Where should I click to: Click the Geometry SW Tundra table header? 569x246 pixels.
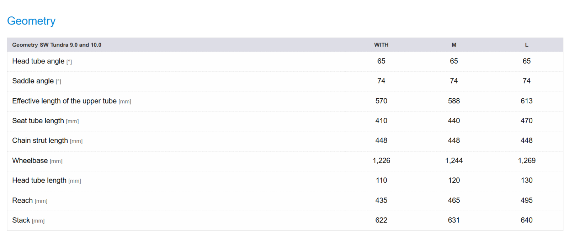[57, 45]
